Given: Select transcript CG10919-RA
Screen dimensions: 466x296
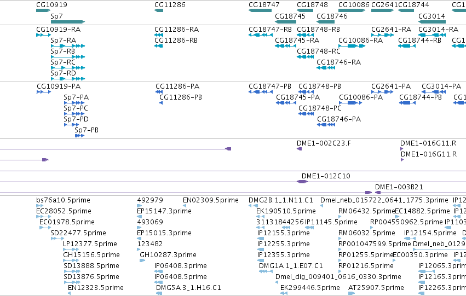Looking at the screenshot, I should pyautogui.click(x=58, y=30).
